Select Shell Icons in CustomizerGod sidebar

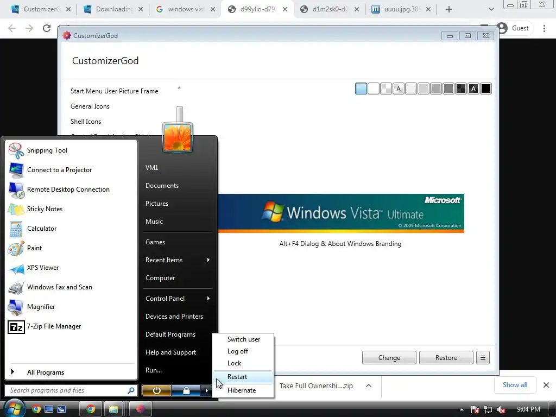click(x=85, y=122)
